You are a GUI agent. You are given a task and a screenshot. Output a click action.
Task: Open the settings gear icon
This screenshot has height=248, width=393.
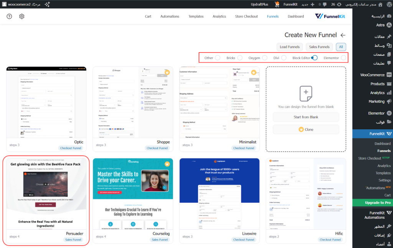click(x=22, y=16)
